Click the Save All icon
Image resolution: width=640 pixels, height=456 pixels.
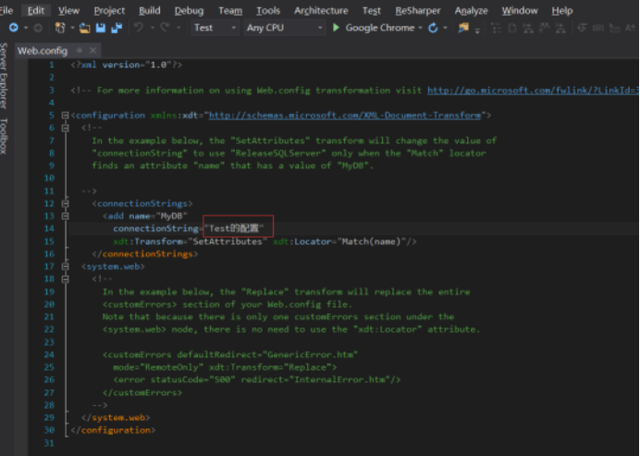click(117, 28)
